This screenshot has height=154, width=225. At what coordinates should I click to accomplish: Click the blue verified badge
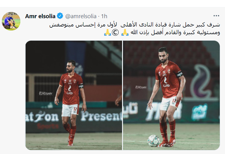(x=60, y=16)
